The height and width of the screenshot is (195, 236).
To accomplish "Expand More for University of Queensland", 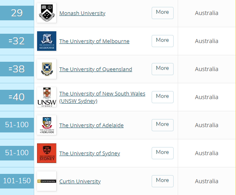I will 163,69.
